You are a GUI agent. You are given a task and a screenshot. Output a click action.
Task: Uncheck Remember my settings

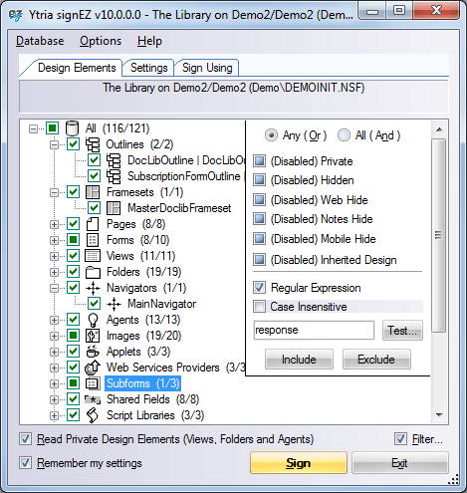[25, 463]
